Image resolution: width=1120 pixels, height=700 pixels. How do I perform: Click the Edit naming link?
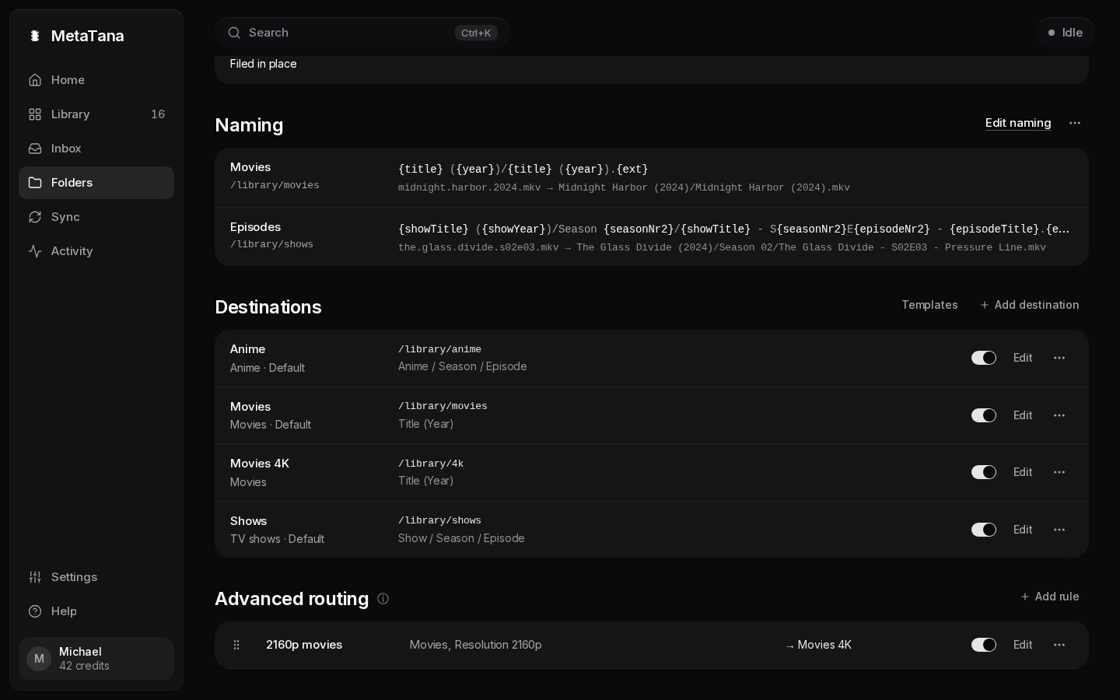click(x=1018, y=123)
